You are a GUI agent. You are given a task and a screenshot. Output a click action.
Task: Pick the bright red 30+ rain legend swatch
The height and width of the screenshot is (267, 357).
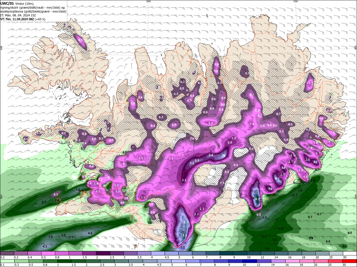tap(349, 261)
